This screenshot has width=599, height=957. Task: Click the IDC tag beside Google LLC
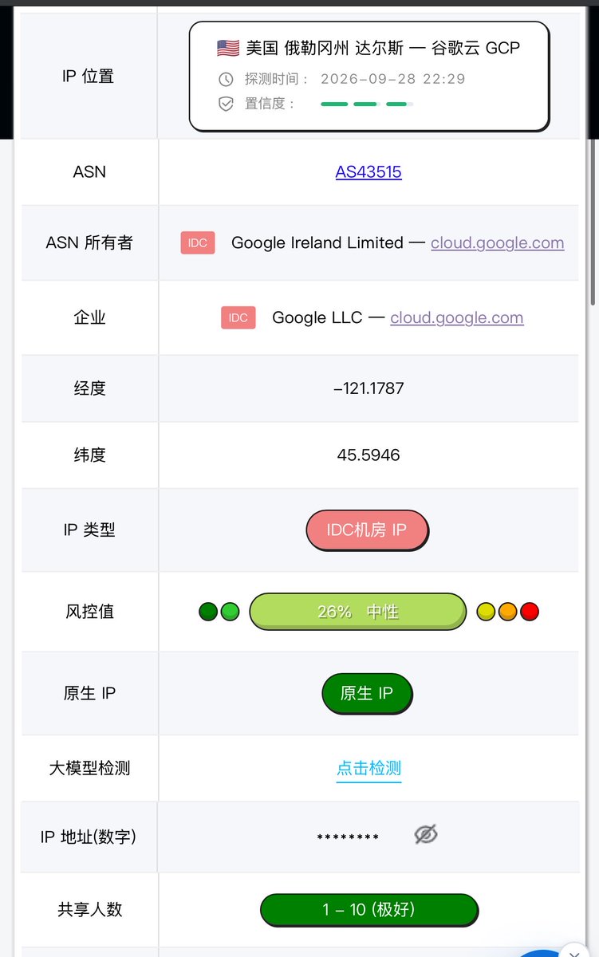(x=238, y=317)
